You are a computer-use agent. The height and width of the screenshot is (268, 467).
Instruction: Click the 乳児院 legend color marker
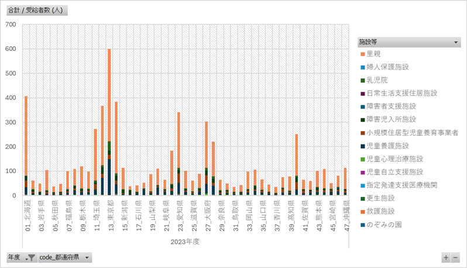[x=363, y=80]
